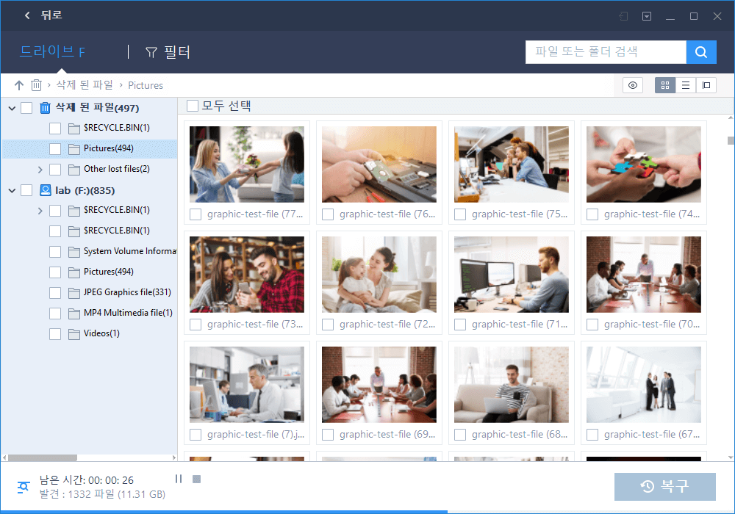Select $RECYCLE.BIN(1) under 삭제 된 파일
The width and height of the screenshot is (735, 514).
117,127
